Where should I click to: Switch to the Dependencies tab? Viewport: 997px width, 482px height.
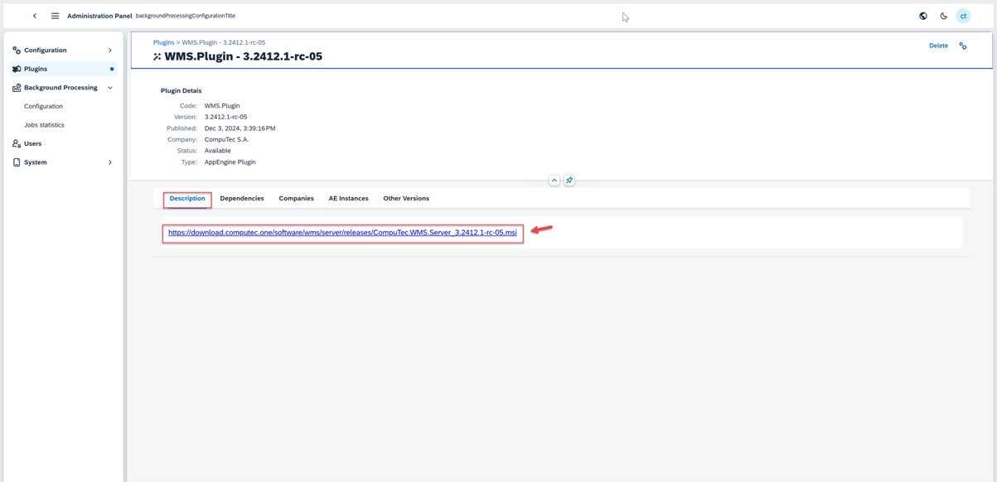point(242,199)
